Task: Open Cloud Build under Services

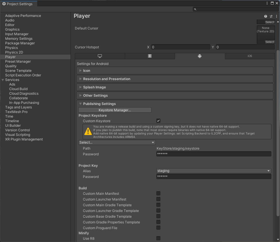Action: pos(18,89)
